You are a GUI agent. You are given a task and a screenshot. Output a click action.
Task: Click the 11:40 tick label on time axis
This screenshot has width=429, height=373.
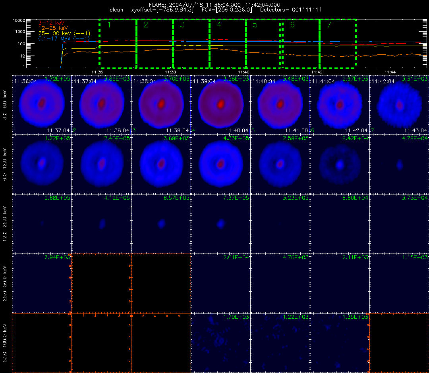point(243,72)
